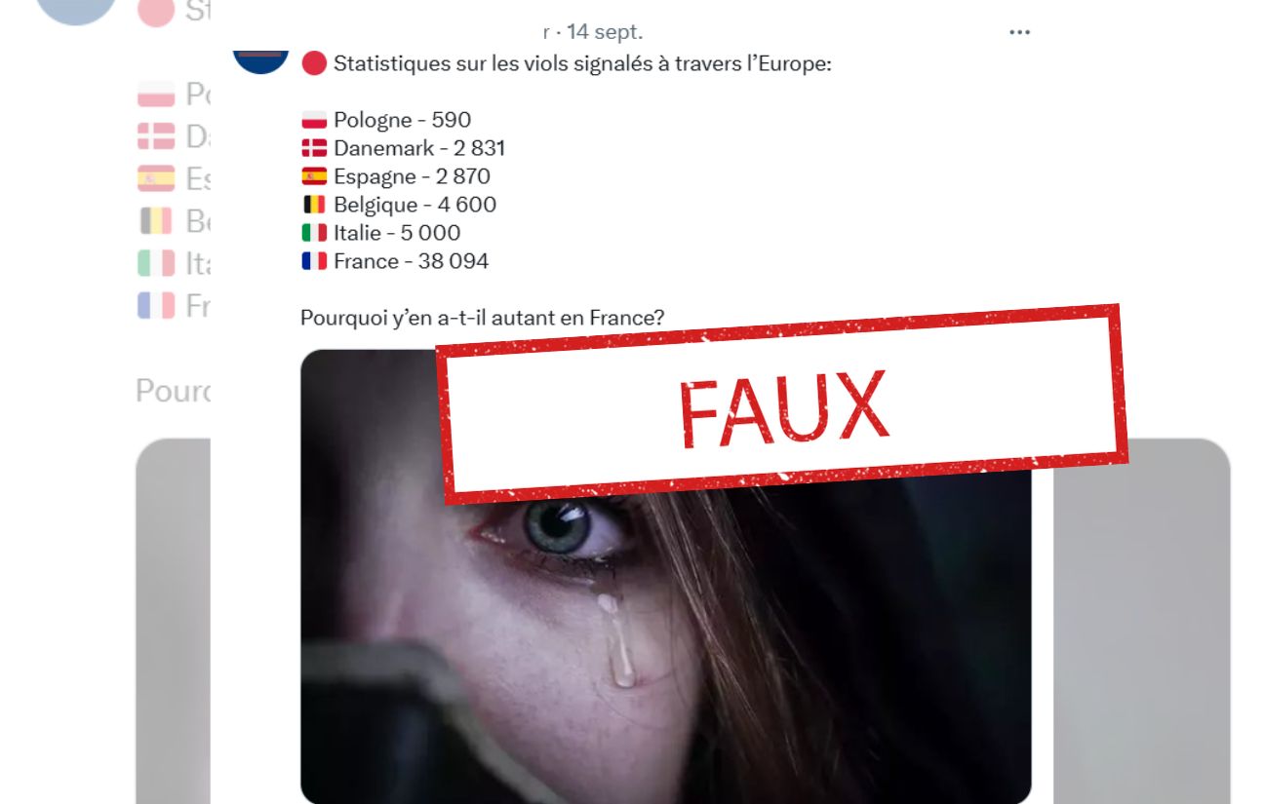Click the Denmark flag emoji next to Danemark
Image resolution: width=1264 pixels, height=804 pixels.
coord(314,149)
